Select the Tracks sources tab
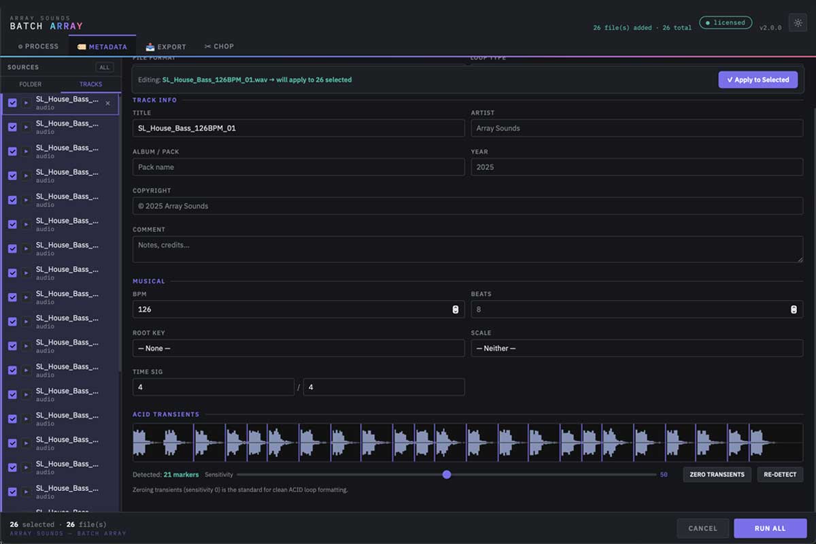The height and width of the screenshot is (544, 816). point(90,84)
